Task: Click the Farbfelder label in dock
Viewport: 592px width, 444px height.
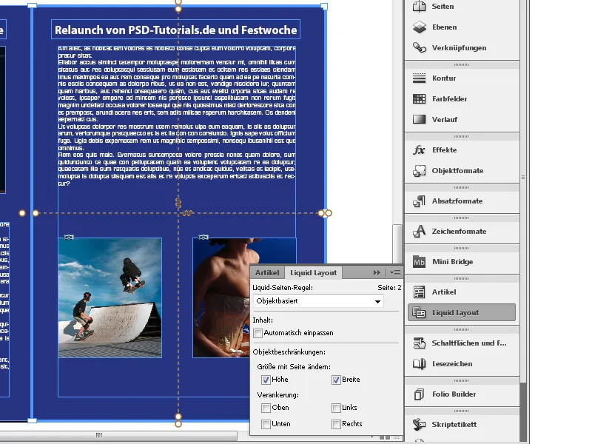Action: click(x=449, y=99)
